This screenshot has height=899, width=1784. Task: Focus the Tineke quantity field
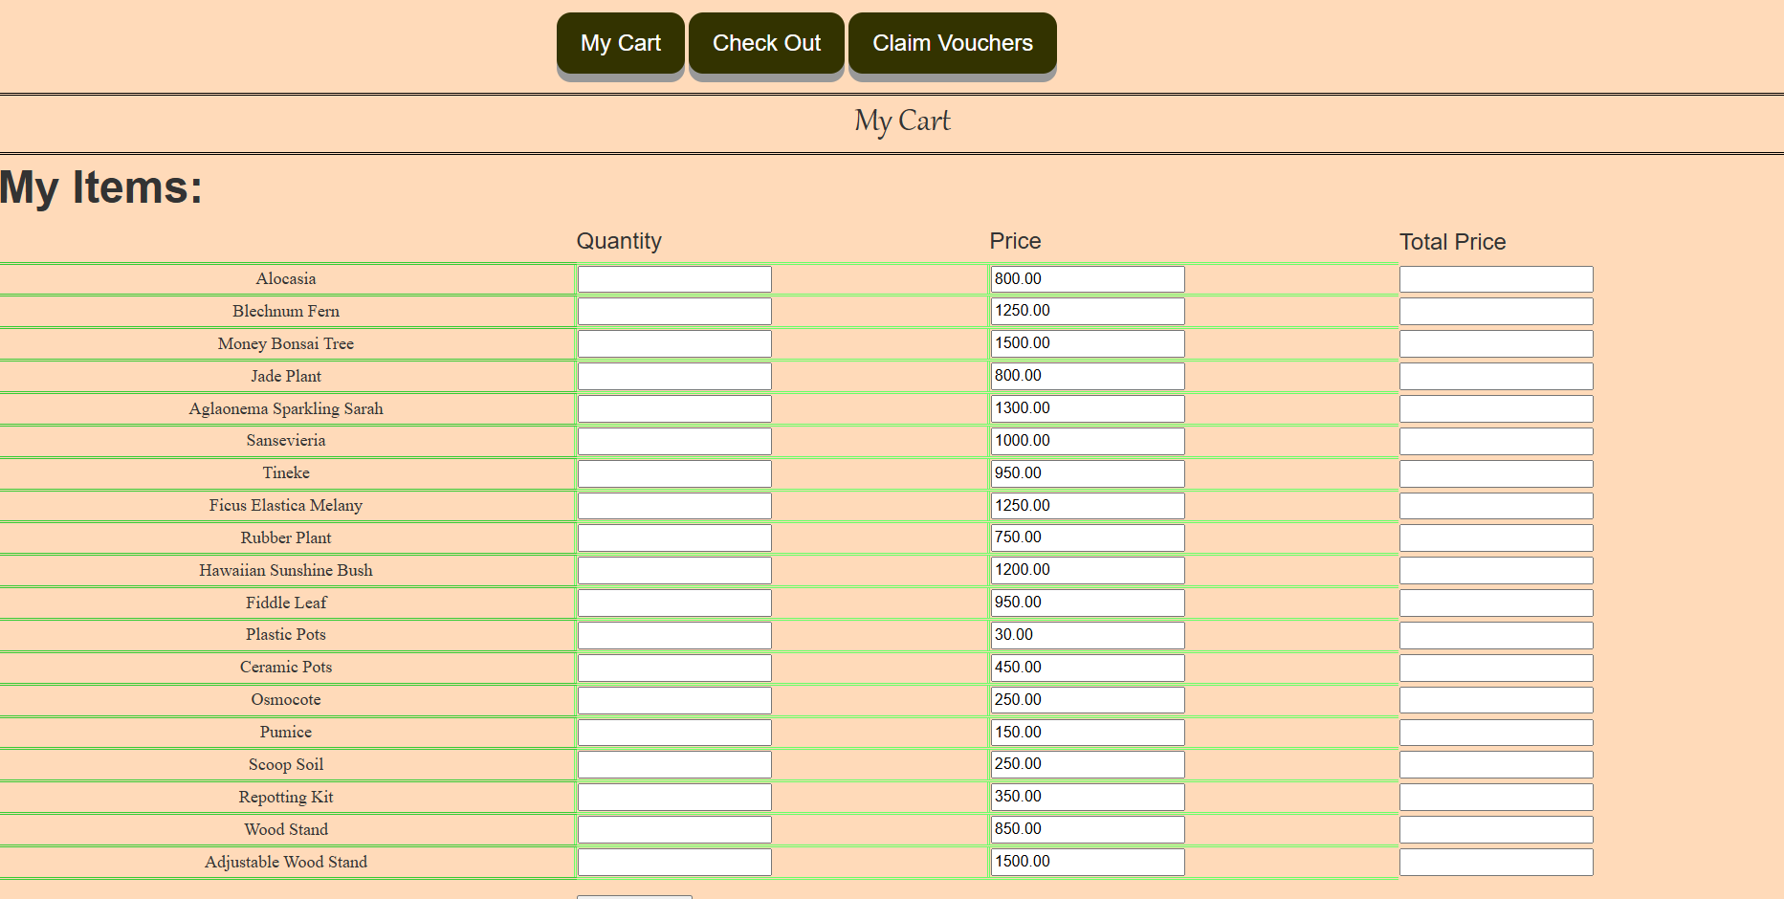click(674, 473)
